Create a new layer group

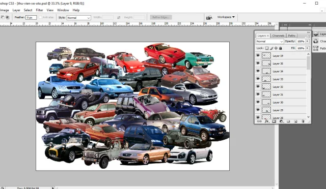(x=288, y=121)
